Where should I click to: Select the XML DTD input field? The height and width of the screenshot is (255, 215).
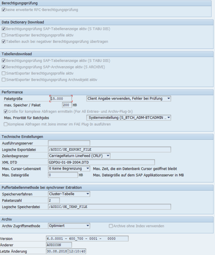[101, 162]
